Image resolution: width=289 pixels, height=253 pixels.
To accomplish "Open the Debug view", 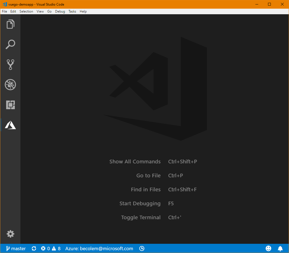I will click(10, 84).
